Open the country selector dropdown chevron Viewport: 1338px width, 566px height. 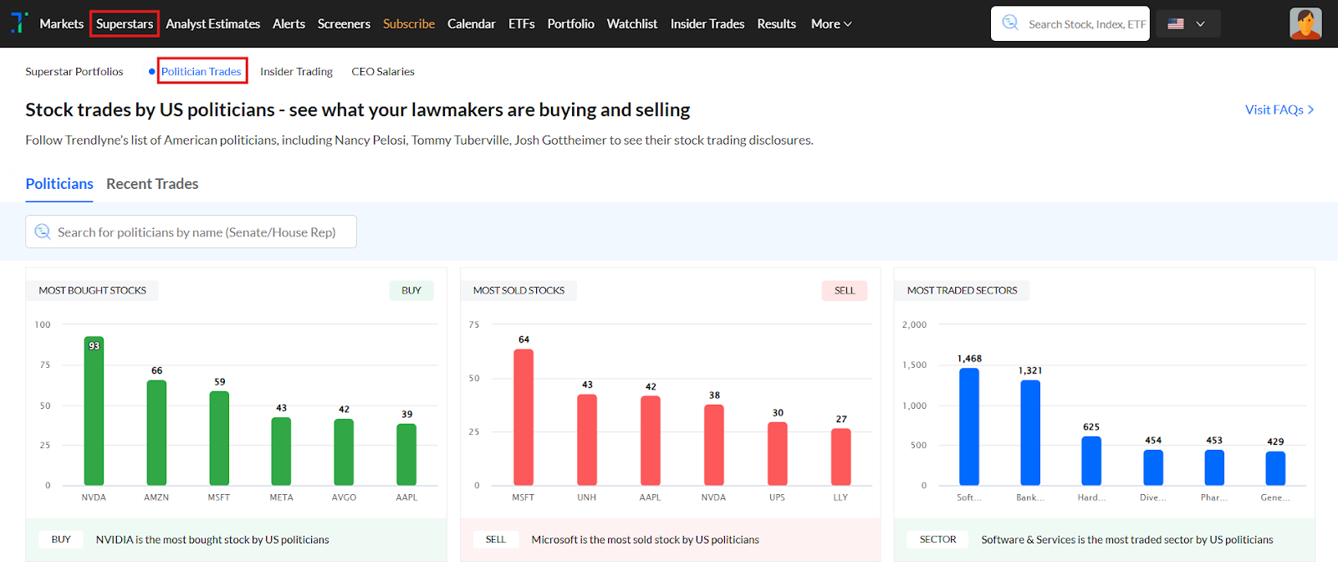tap(1200, 23)
